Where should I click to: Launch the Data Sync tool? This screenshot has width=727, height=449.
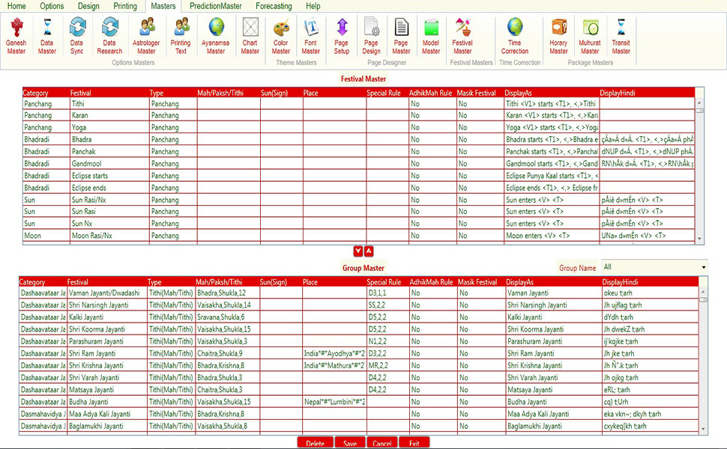(77, 36)
